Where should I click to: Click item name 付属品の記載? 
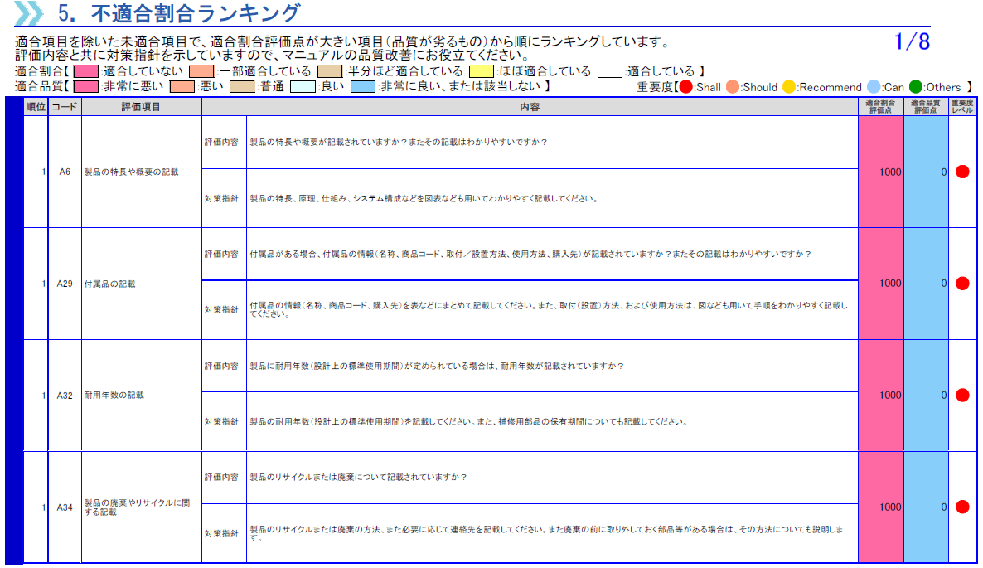[109, 284]
